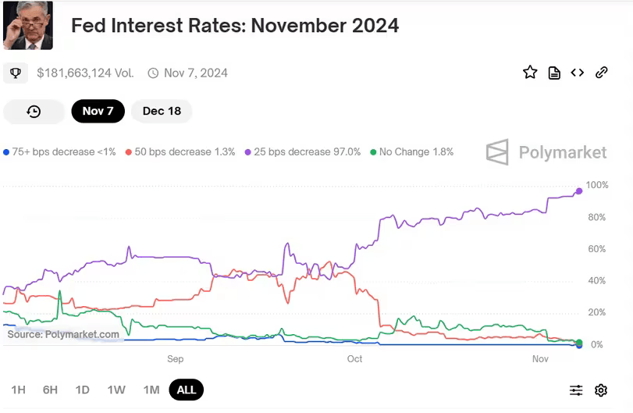Select the 6H time range

(x=50, y=390)
